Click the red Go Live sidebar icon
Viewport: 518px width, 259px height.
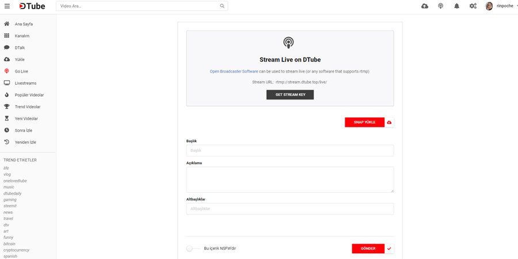[6, 71]
